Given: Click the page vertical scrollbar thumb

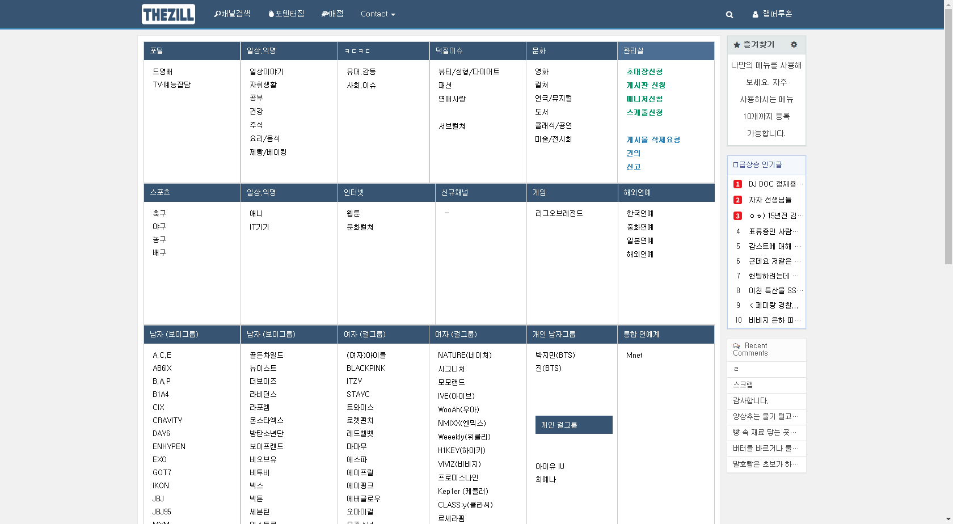Looking at the screenshot, I should click(x=948, y=136).
